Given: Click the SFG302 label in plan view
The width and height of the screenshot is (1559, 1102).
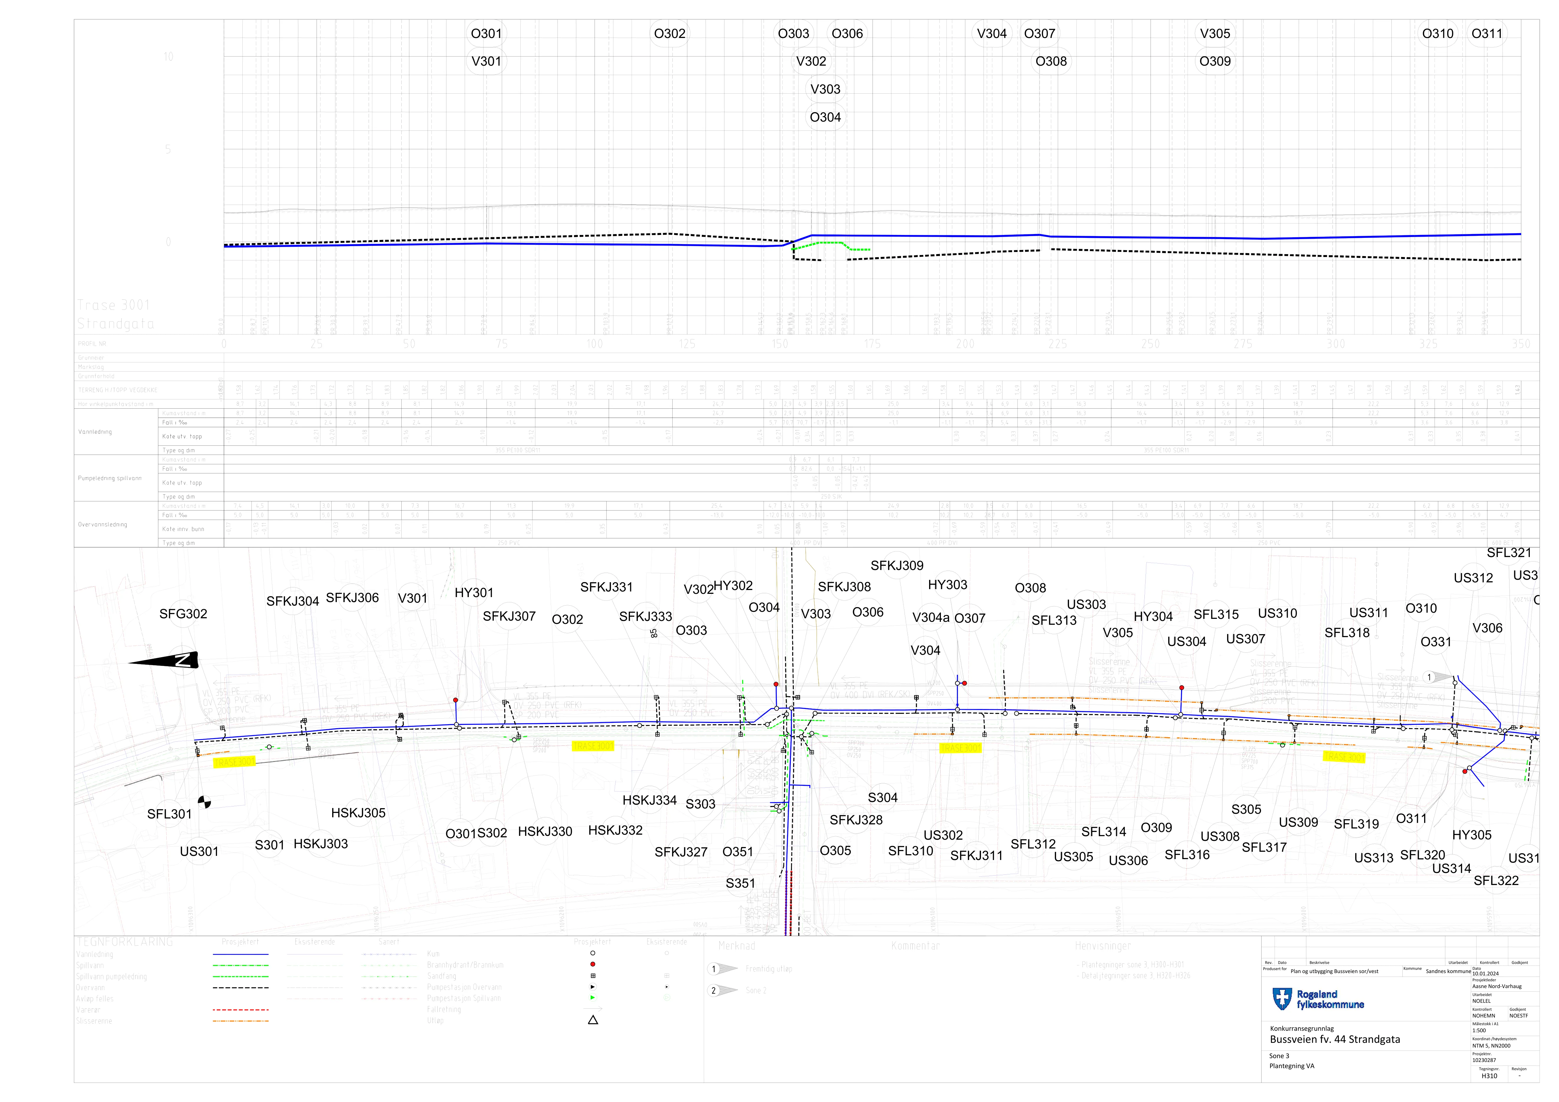Looking at the screenshot, I should (x=183, y=614).
